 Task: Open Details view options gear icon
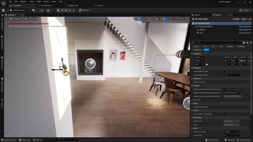tap(251, 43)
